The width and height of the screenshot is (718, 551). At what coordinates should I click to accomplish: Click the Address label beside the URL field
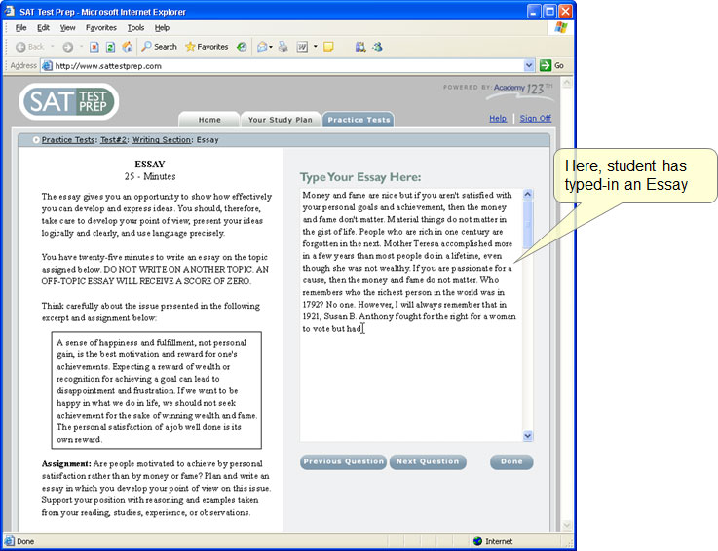tap(23, 65)
